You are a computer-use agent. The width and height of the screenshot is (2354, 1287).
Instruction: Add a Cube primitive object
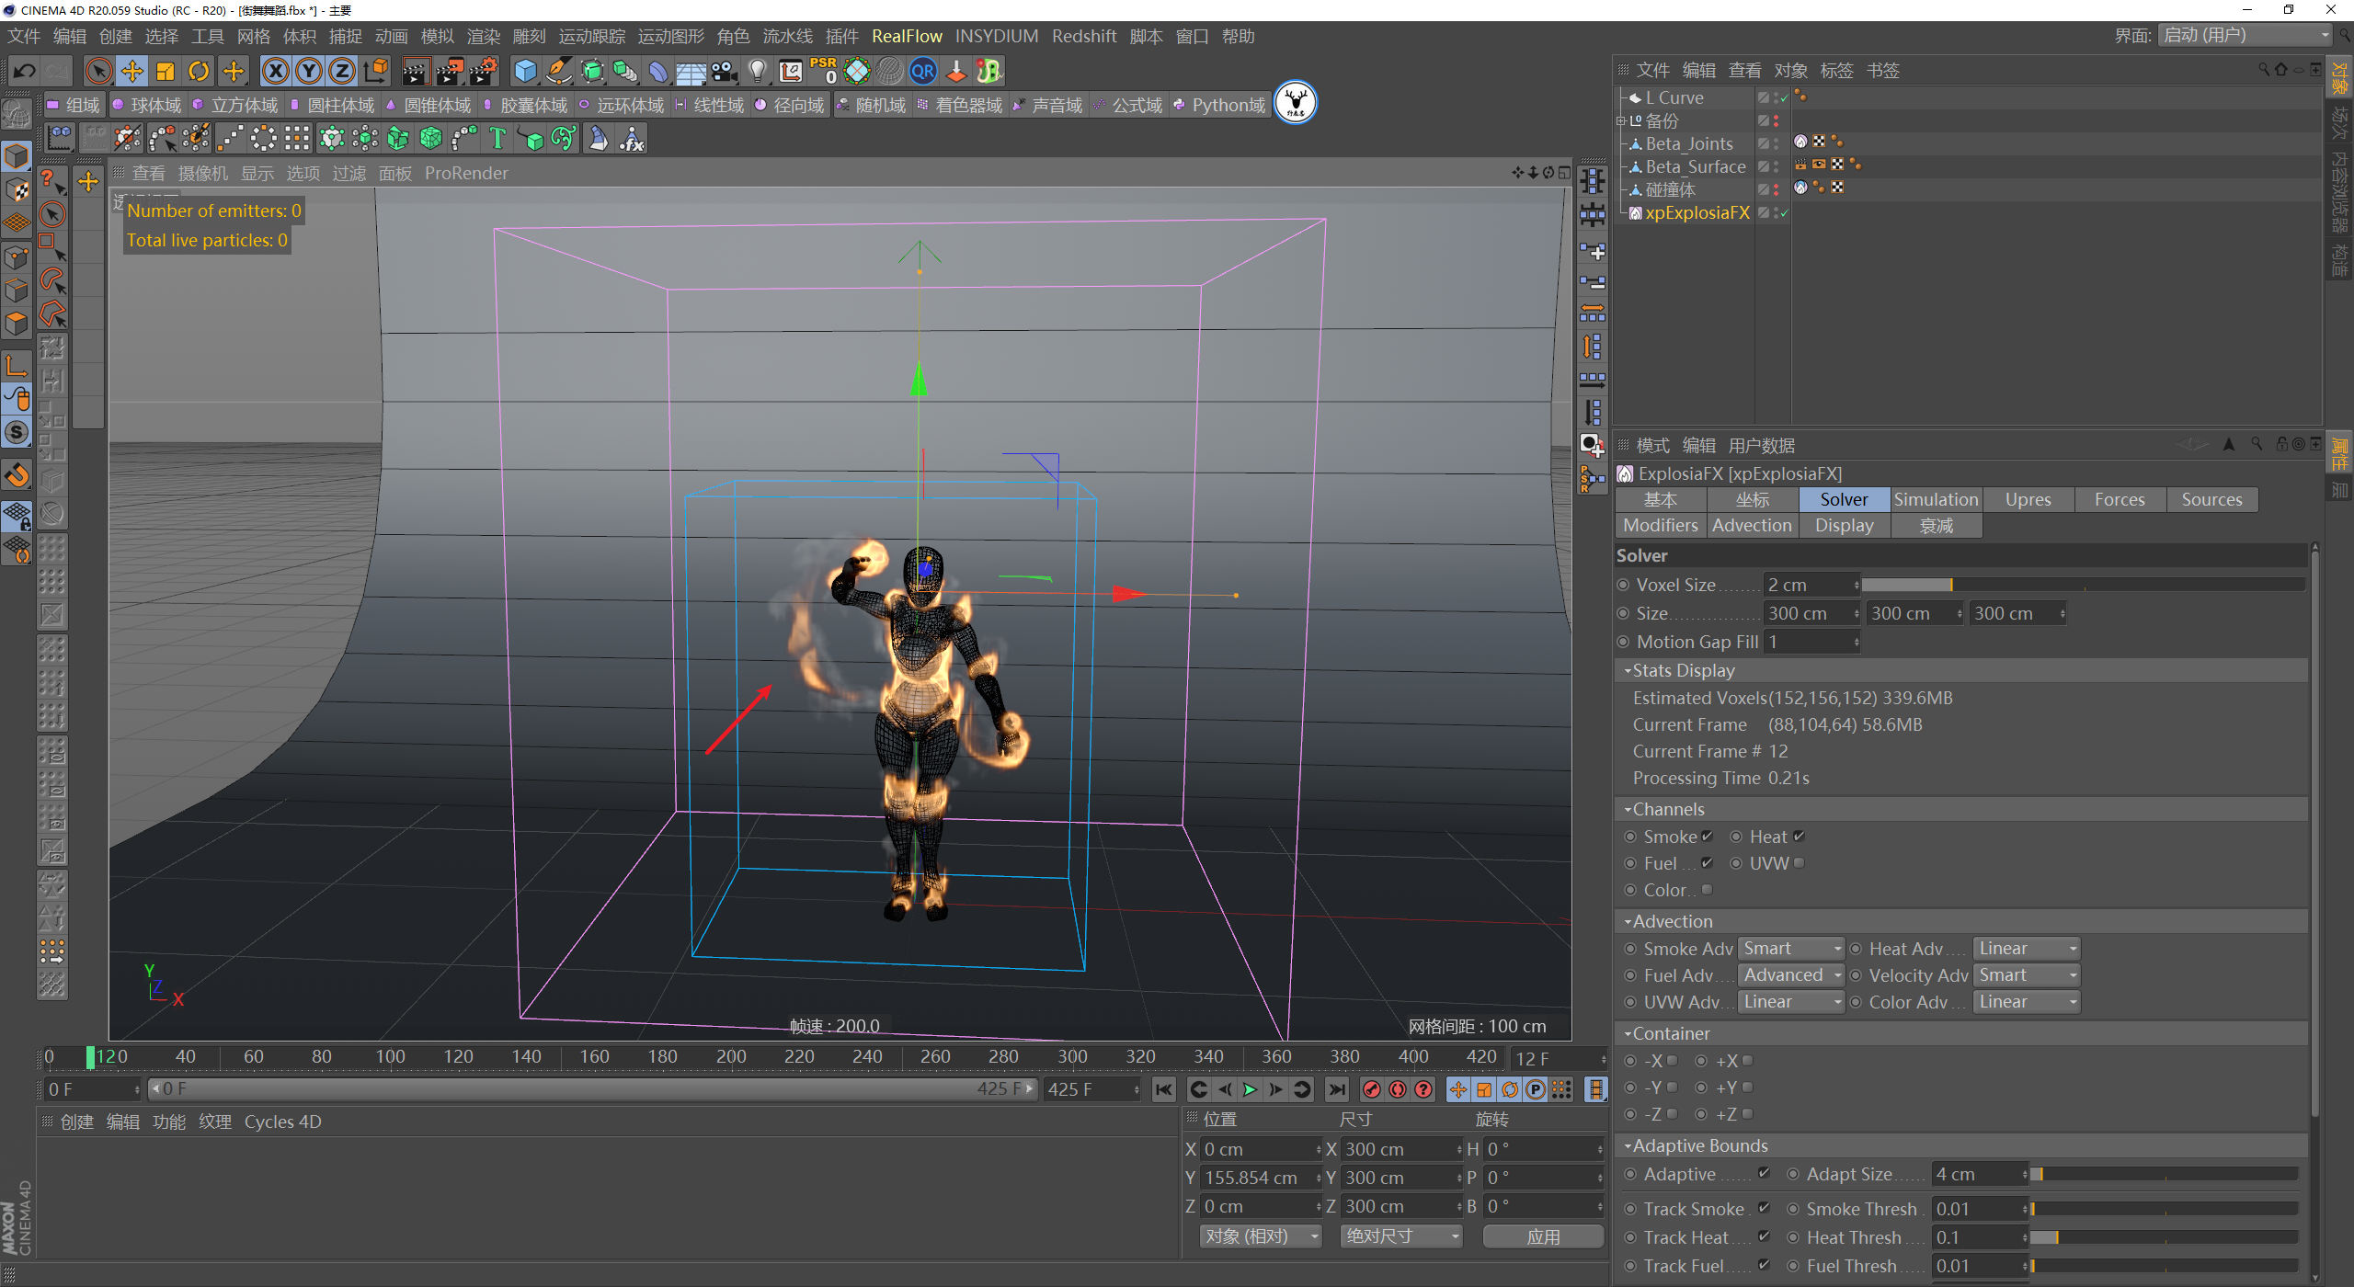[x=525, y=71]
